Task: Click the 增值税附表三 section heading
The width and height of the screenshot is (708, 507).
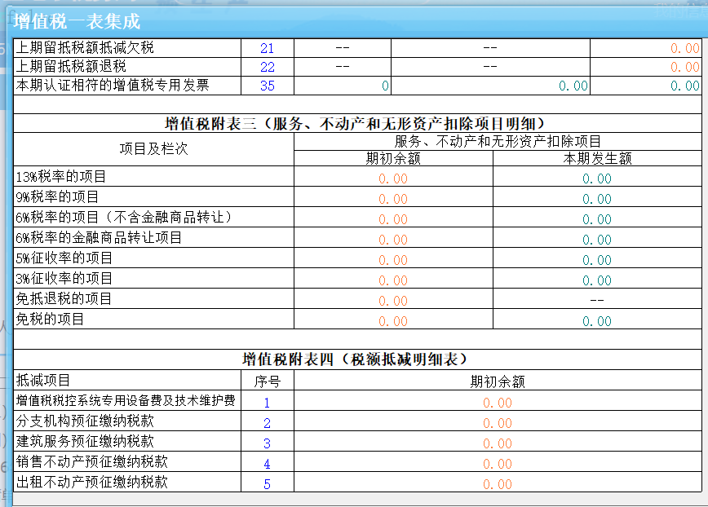Action: (355, 124)
